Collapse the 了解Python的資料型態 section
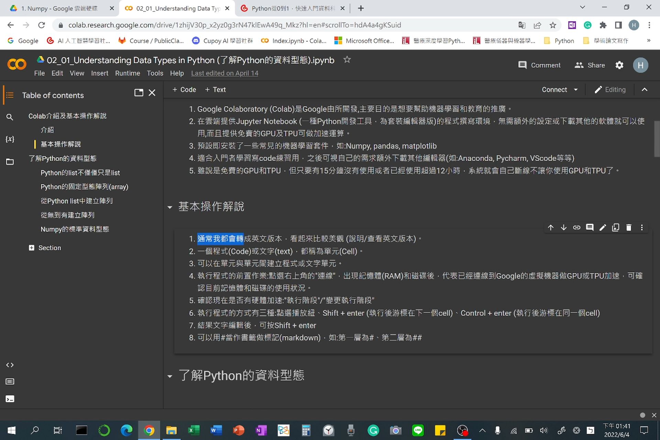 pos(170,376)
